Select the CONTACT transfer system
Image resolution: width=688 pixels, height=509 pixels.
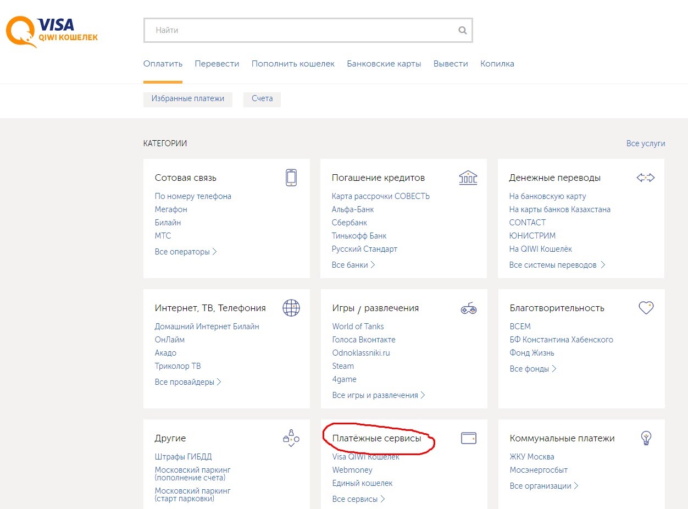(528, 223)
